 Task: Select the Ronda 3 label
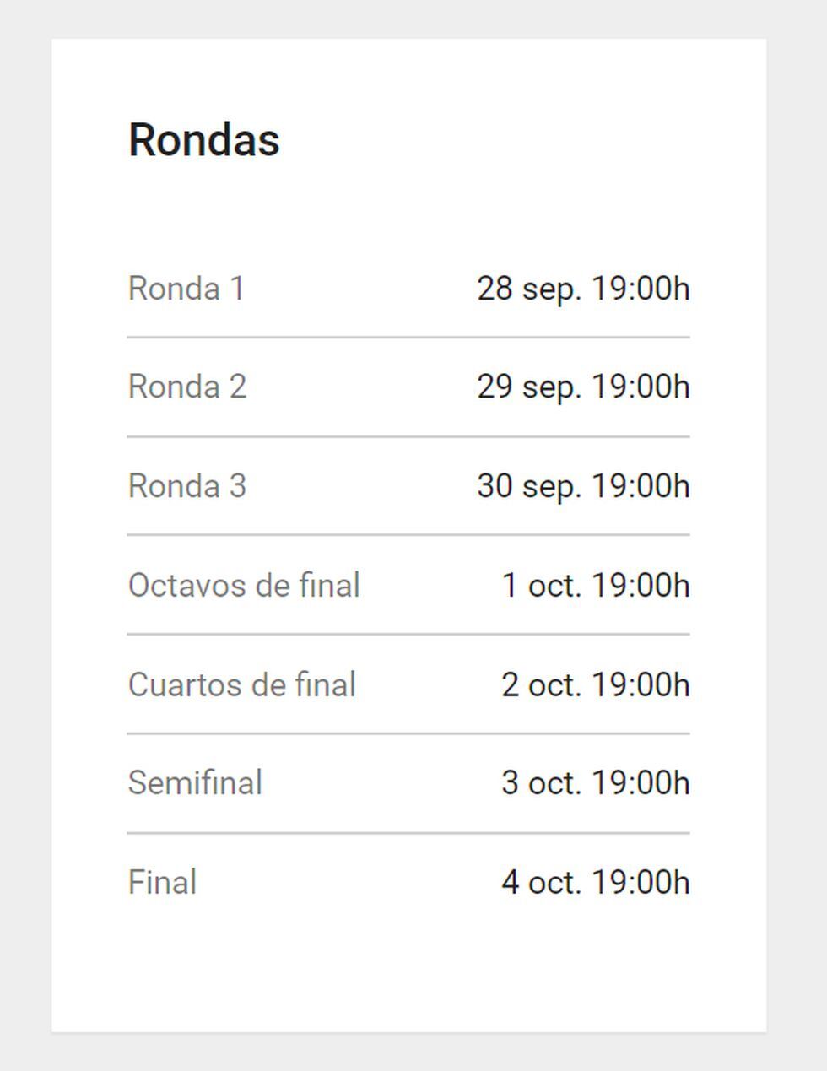pyautogui.click(x=187, y=486)
